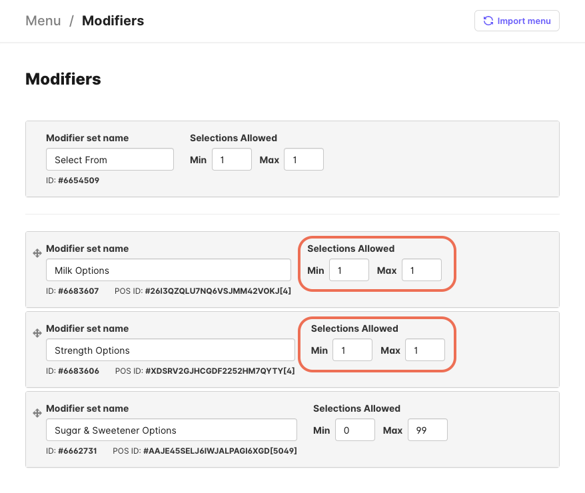Click the Min field for Select From
This screenshot has height=493, width=585.
pyautogui.click(x=231, y=159)
